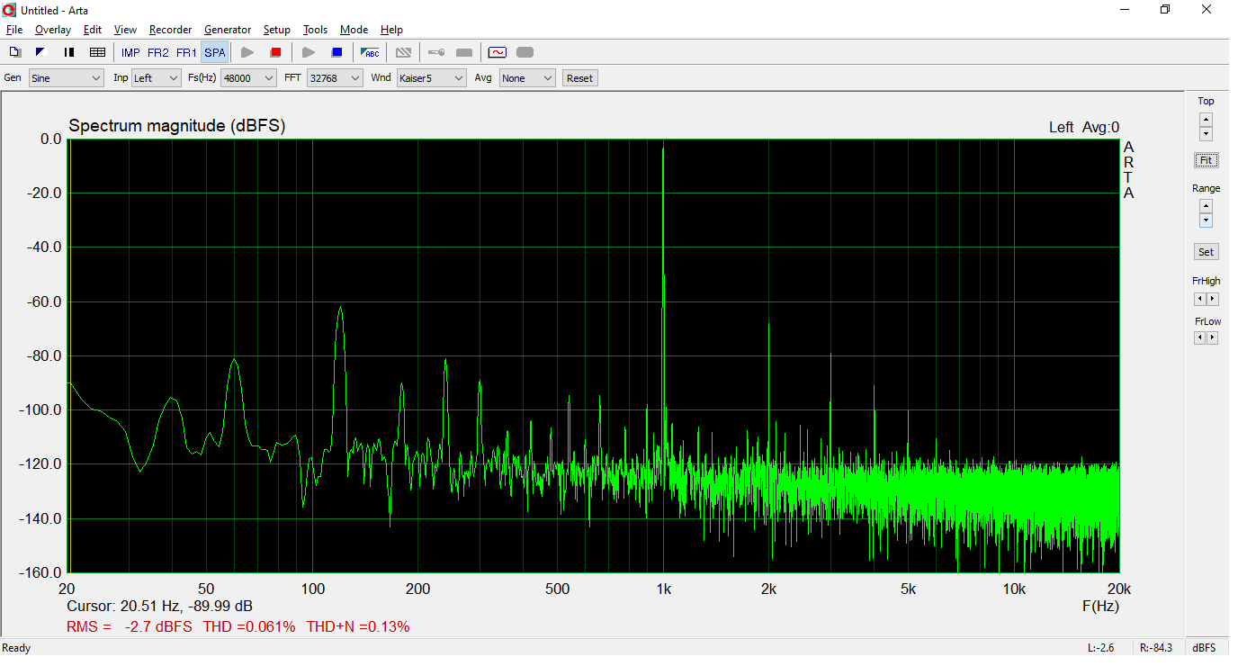This screenshot has height=666, width=1238.
Task: Stop recording with red square button
Action: (x=276, y=52)
